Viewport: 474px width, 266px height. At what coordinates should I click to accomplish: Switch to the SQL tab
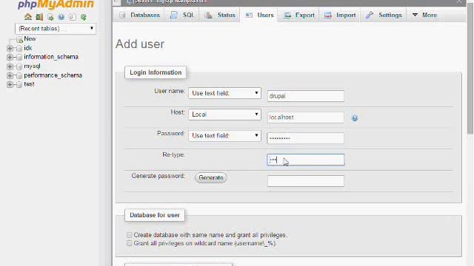tap(181, 15)
